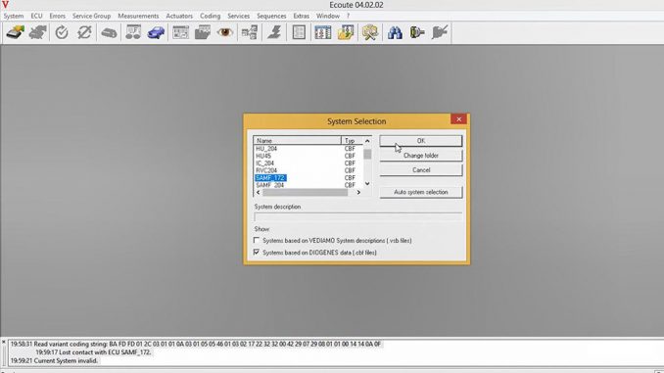Viewport: 664px width, 373px height.
Task: Confirm system selection with OK
Action: [421, 141]
